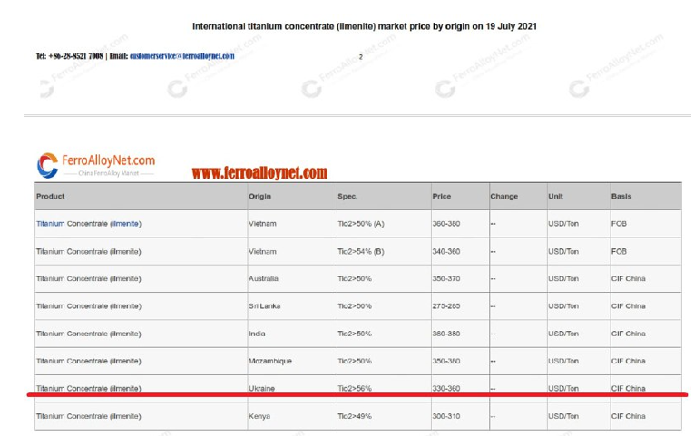The width and height of the screenshot is (694, 436).
Task: Select the Unit column header
Action: (555, 196)
